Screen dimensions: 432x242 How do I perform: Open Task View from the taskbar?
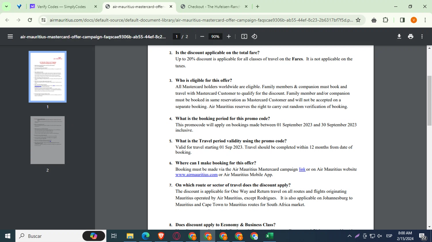[x=114, y=236]
